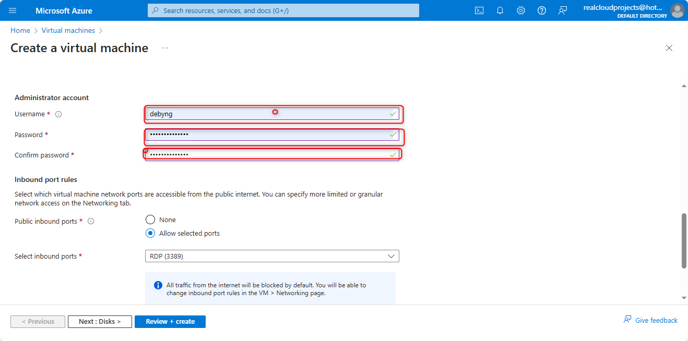The height and width of the screenshot is (341, 688).
Task: Select the None radio option
Action: (150, 220)
